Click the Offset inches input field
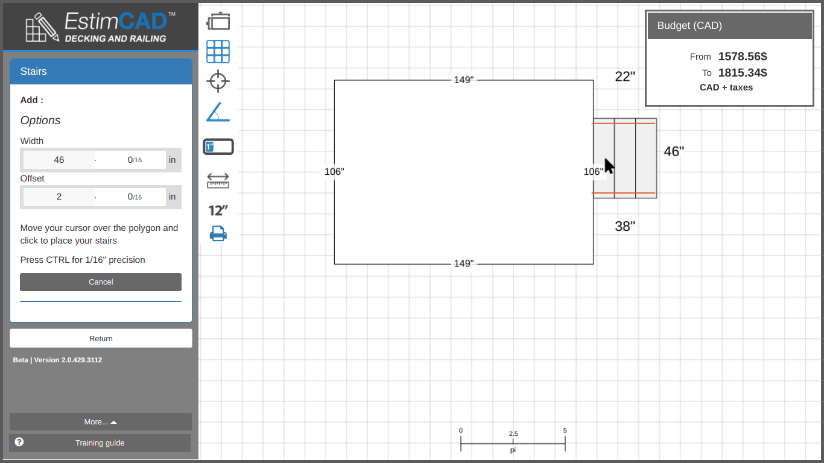Screen dimensions: 824x463 (59, 197)
